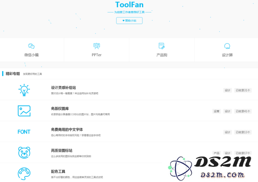Click the 精彩专题 section heading
The height and width of the screenshot is (182, 258).
point(13,74)
